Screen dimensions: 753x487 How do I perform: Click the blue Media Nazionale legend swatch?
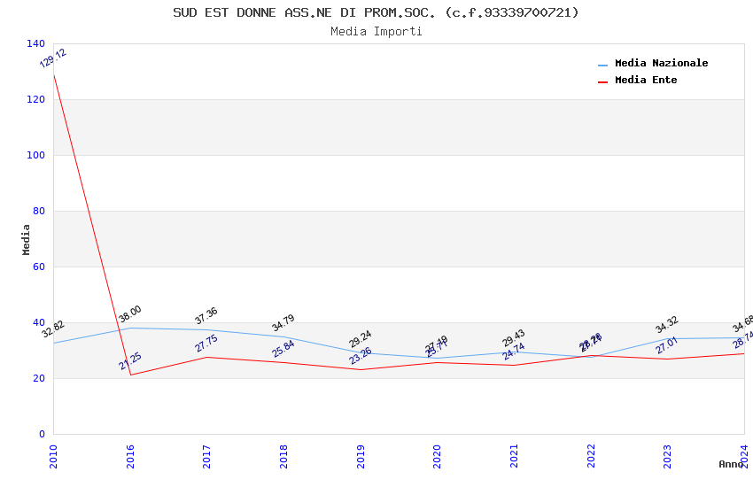(602, 65)
